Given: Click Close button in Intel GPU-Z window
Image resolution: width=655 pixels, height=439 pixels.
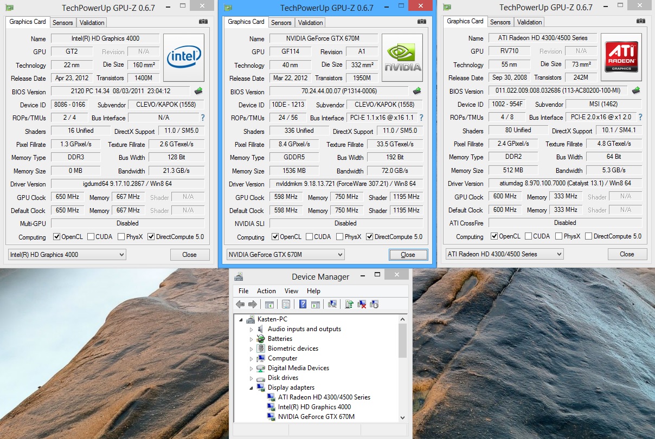Looking at the screenshot, I should click(190, 254).
